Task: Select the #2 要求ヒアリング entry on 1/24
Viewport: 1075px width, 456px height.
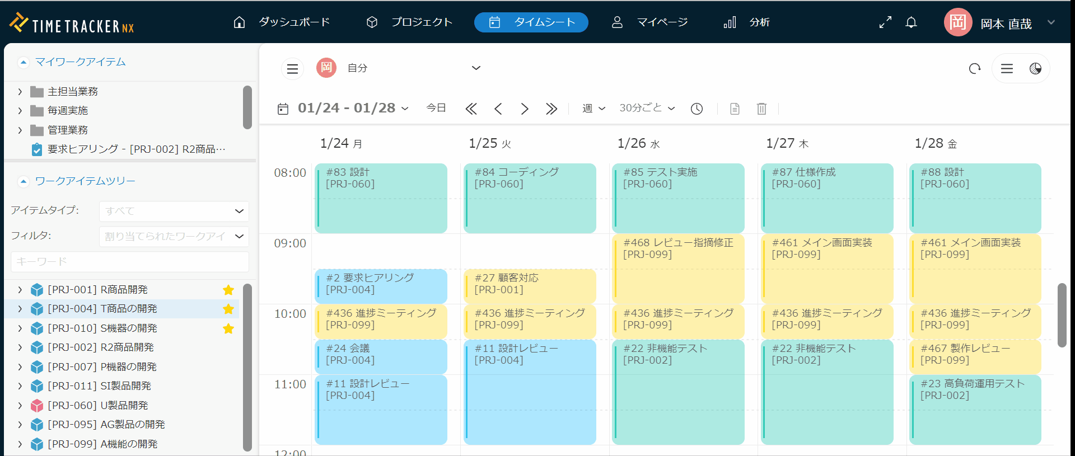Action: [x=381, y=286]
